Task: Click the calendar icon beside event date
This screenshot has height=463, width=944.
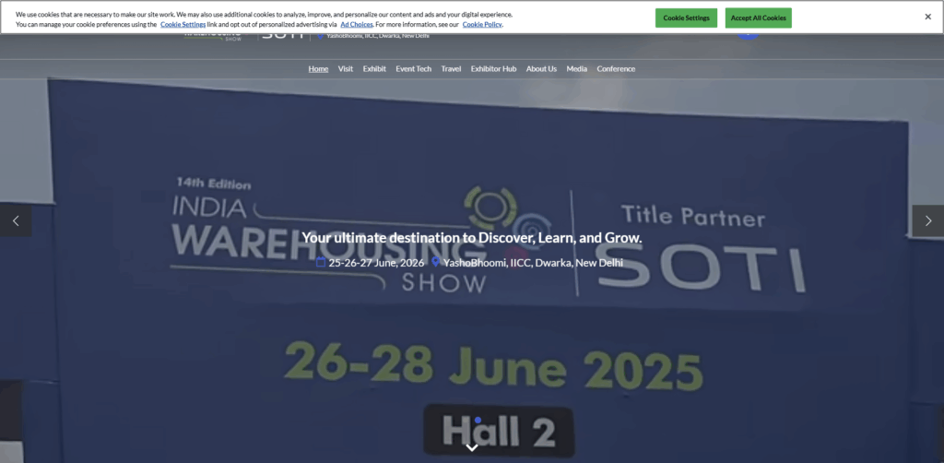Action: tap(321, 262)
